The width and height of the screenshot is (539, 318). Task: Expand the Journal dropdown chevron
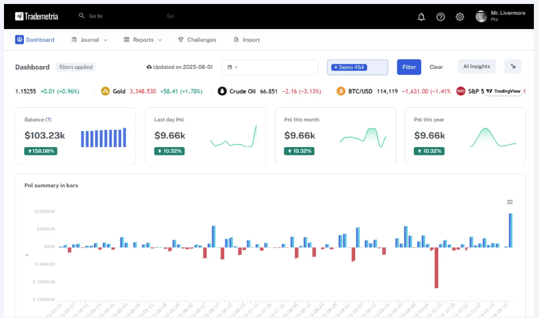105,40
